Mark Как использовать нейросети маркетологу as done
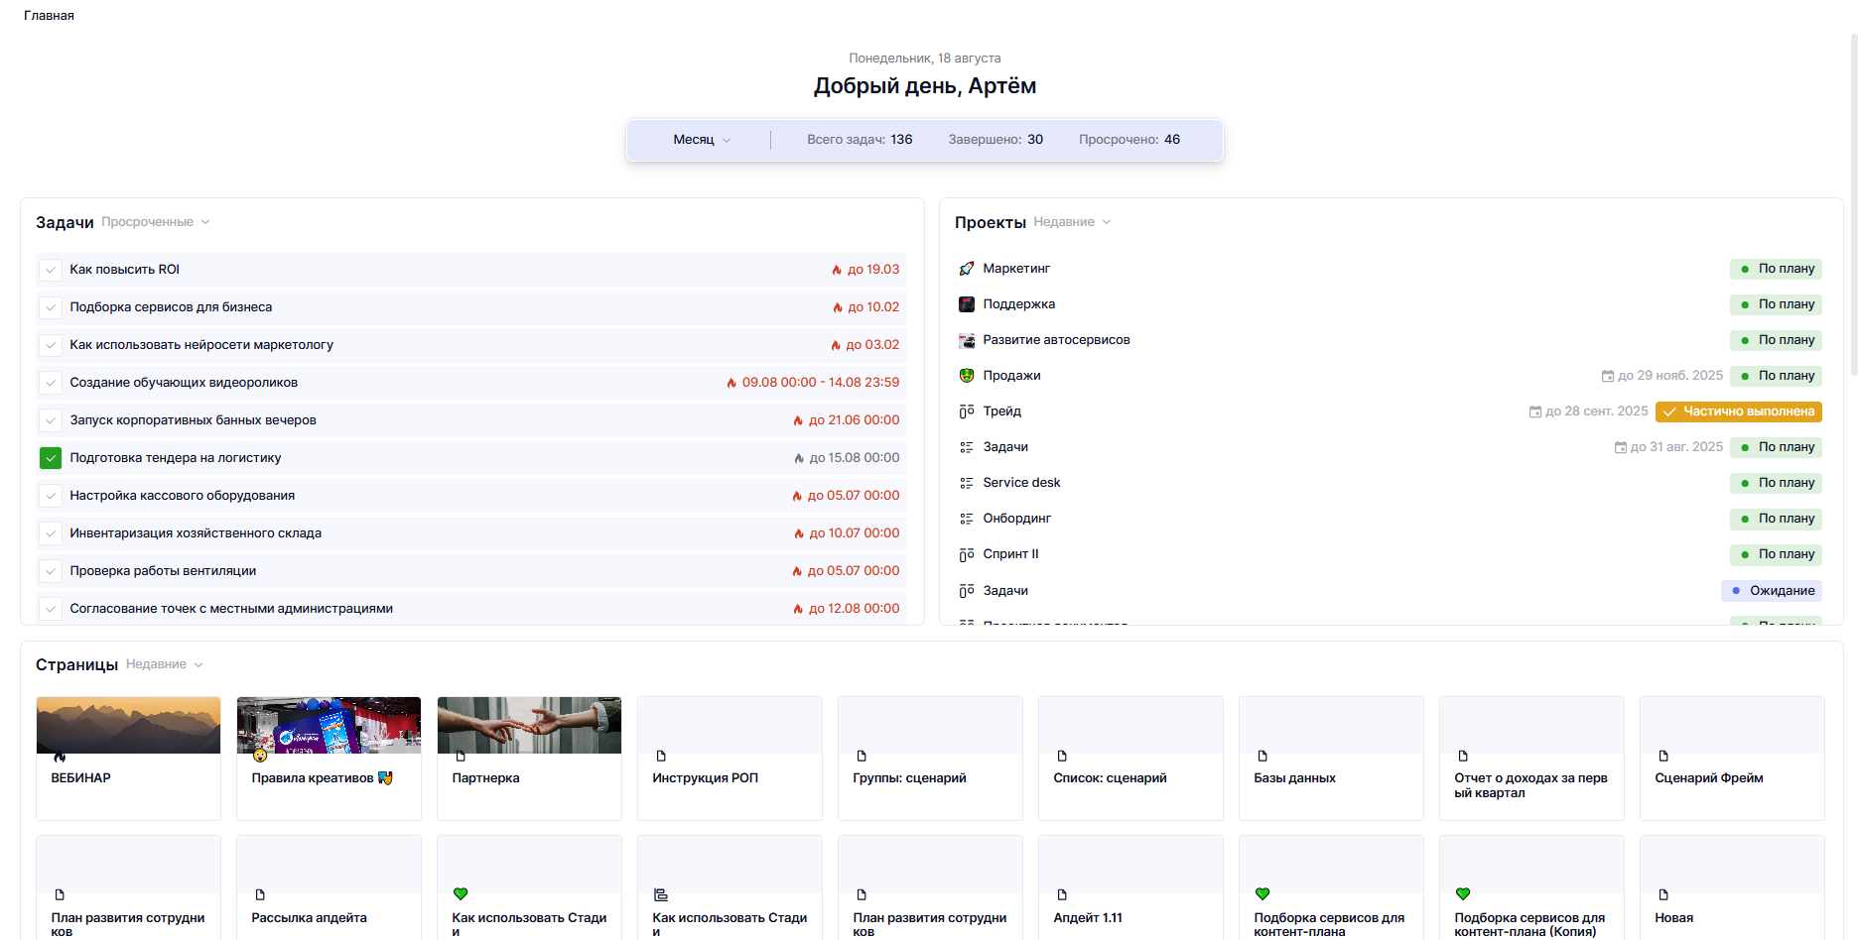 51,345
